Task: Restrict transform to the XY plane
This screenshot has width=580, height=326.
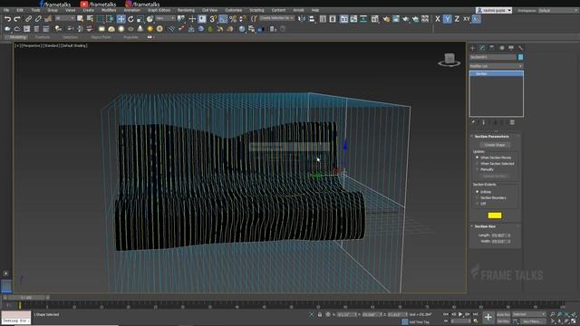Action: coord(467,19)
